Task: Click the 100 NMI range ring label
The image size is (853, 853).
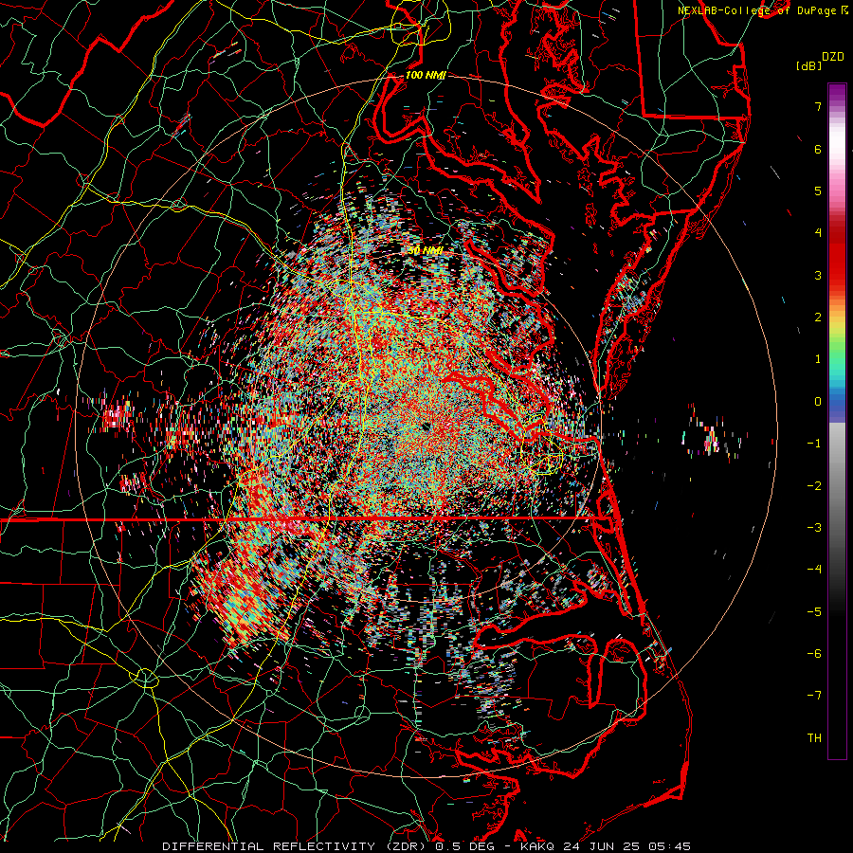Action: pos(426,75)
